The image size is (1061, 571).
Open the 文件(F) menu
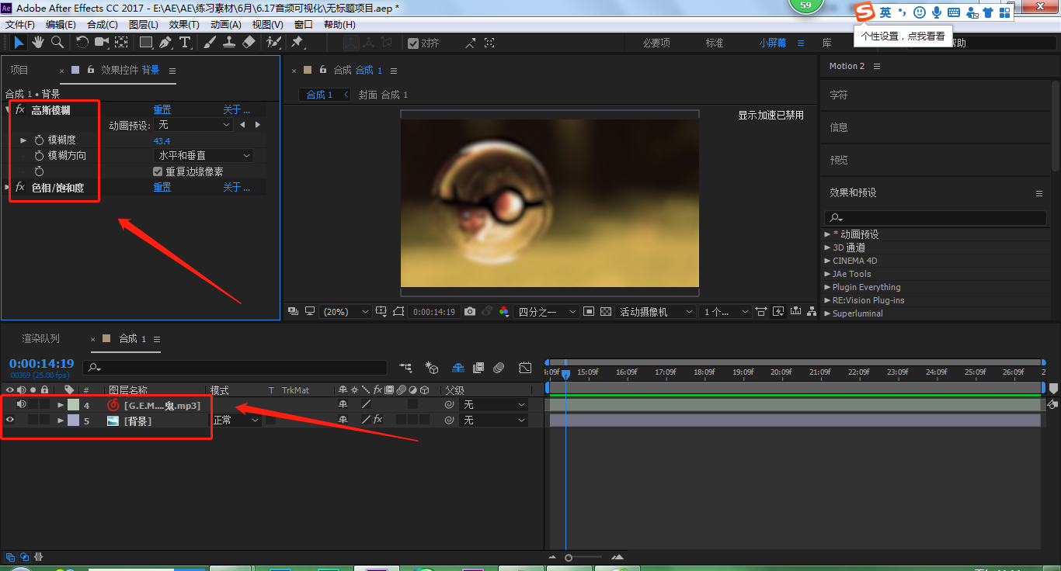pyautogui.click(x=20, y=25)
